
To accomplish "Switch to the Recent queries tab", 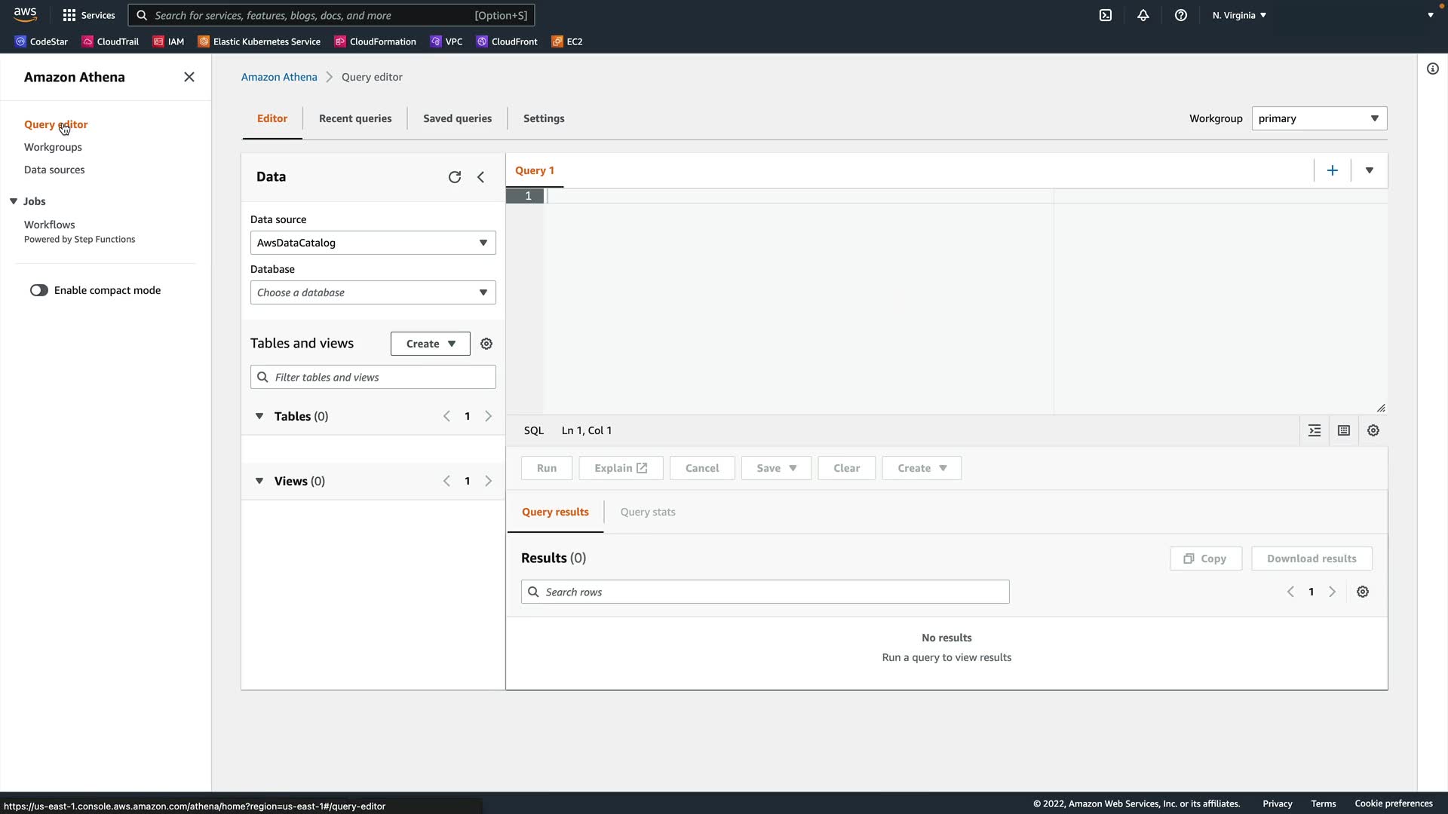I will point(355,118).
